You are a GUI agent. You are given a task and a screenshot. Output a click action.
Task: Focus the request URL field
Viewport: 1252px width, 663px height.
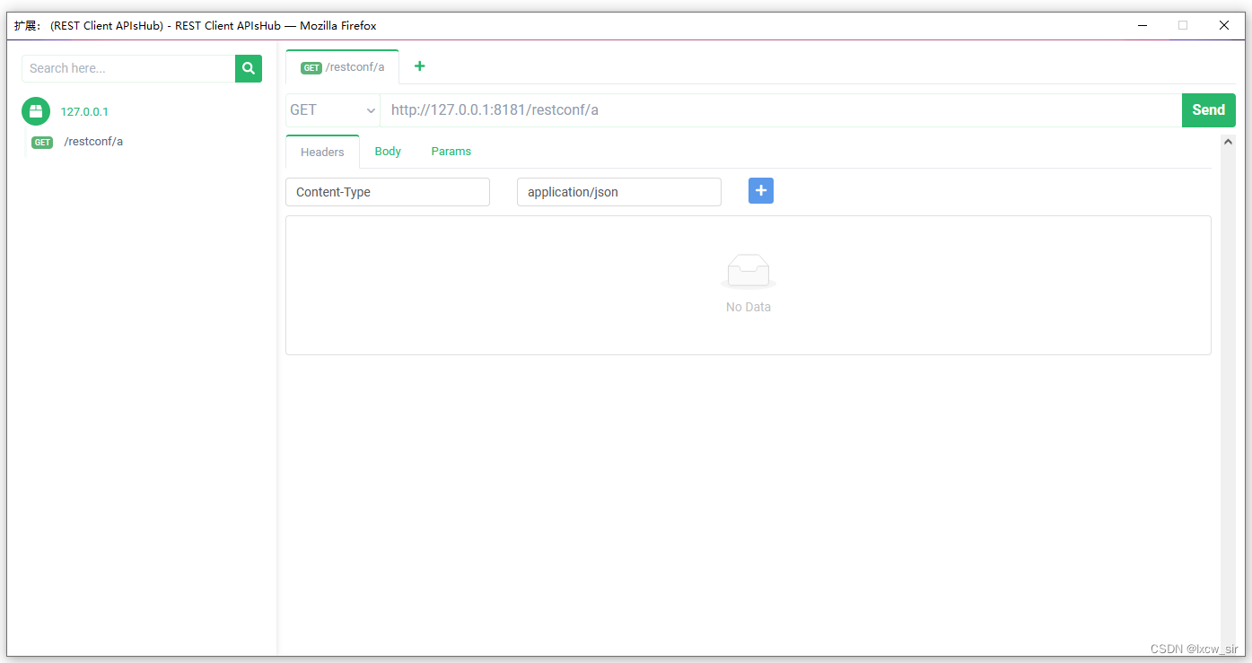coord(781,110)
